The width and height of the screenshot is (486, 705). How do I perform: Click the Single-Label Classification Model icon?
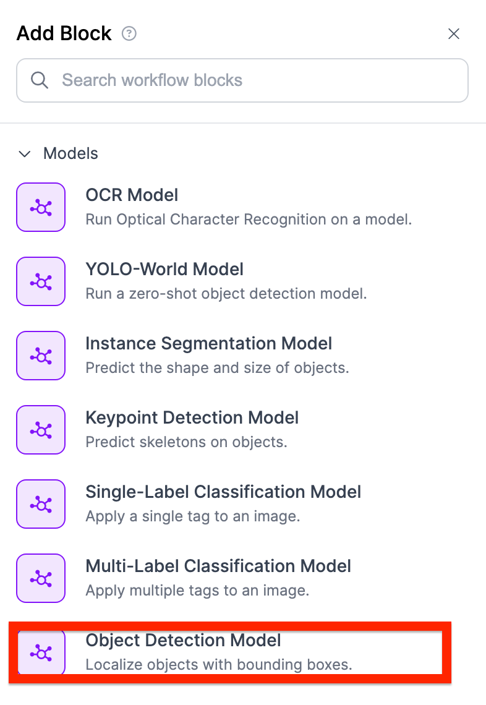point(41,504)
